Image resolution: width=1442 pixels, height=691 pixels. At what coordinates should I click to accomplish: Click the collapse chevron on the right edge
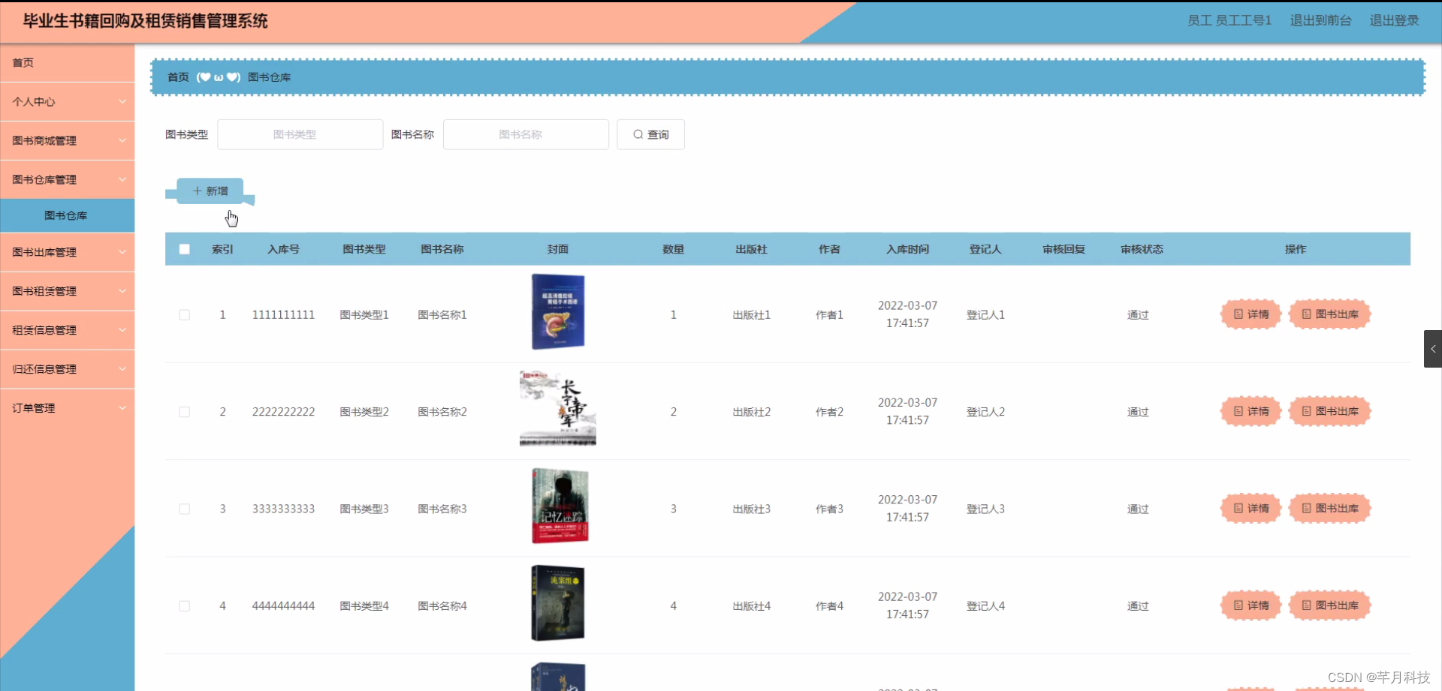(x=1434, y=348)
